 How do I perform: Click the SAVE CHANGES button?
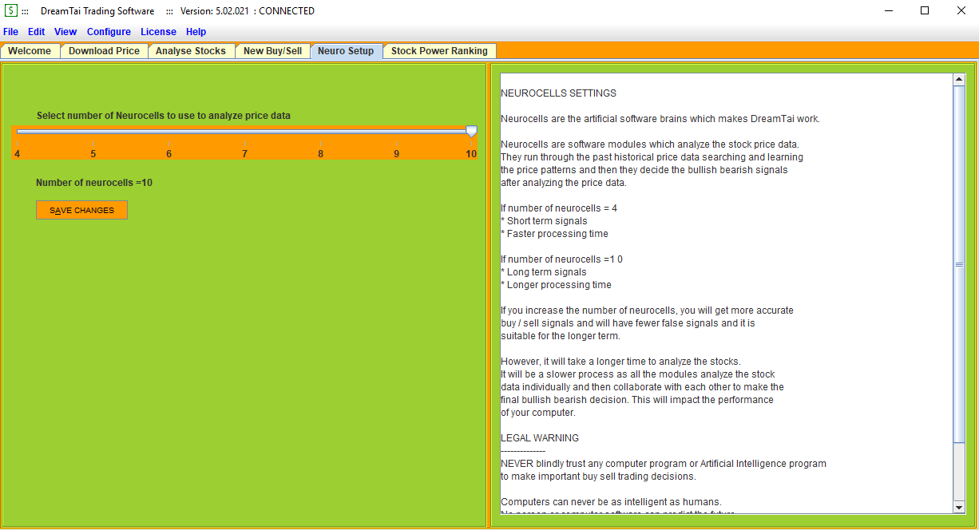[81, 210]
